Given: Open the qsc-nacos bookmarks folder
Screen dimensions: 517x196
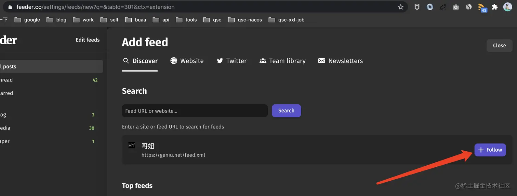Looking at the screenshot, I should [x=245, y=20].
